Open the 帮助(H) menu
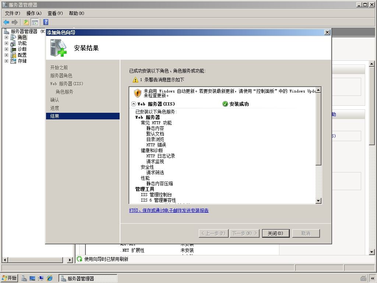The image size is (377, 283). (x=77, y=13)
